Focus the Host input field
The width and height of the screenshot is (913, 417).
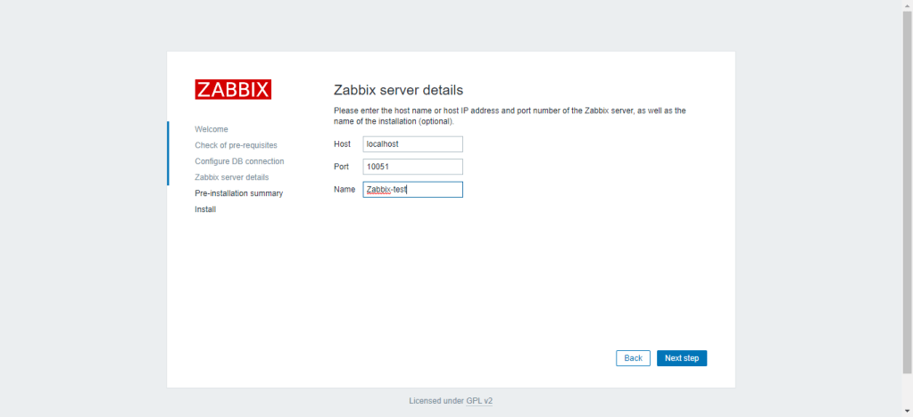tap(412, 144)
